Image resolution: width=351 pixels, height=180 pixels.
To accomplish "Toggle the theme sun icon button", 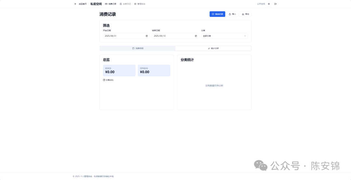I will coord(269,4).
